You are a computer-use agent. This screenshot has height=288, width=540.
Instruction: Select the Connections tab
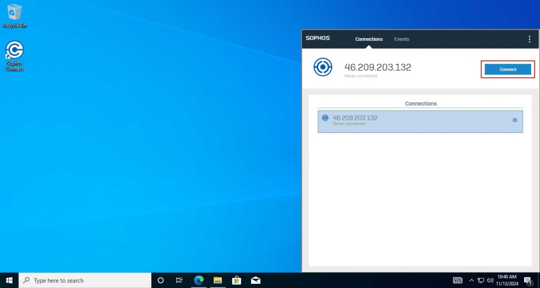pyautogui.click(x=369, y=39)
